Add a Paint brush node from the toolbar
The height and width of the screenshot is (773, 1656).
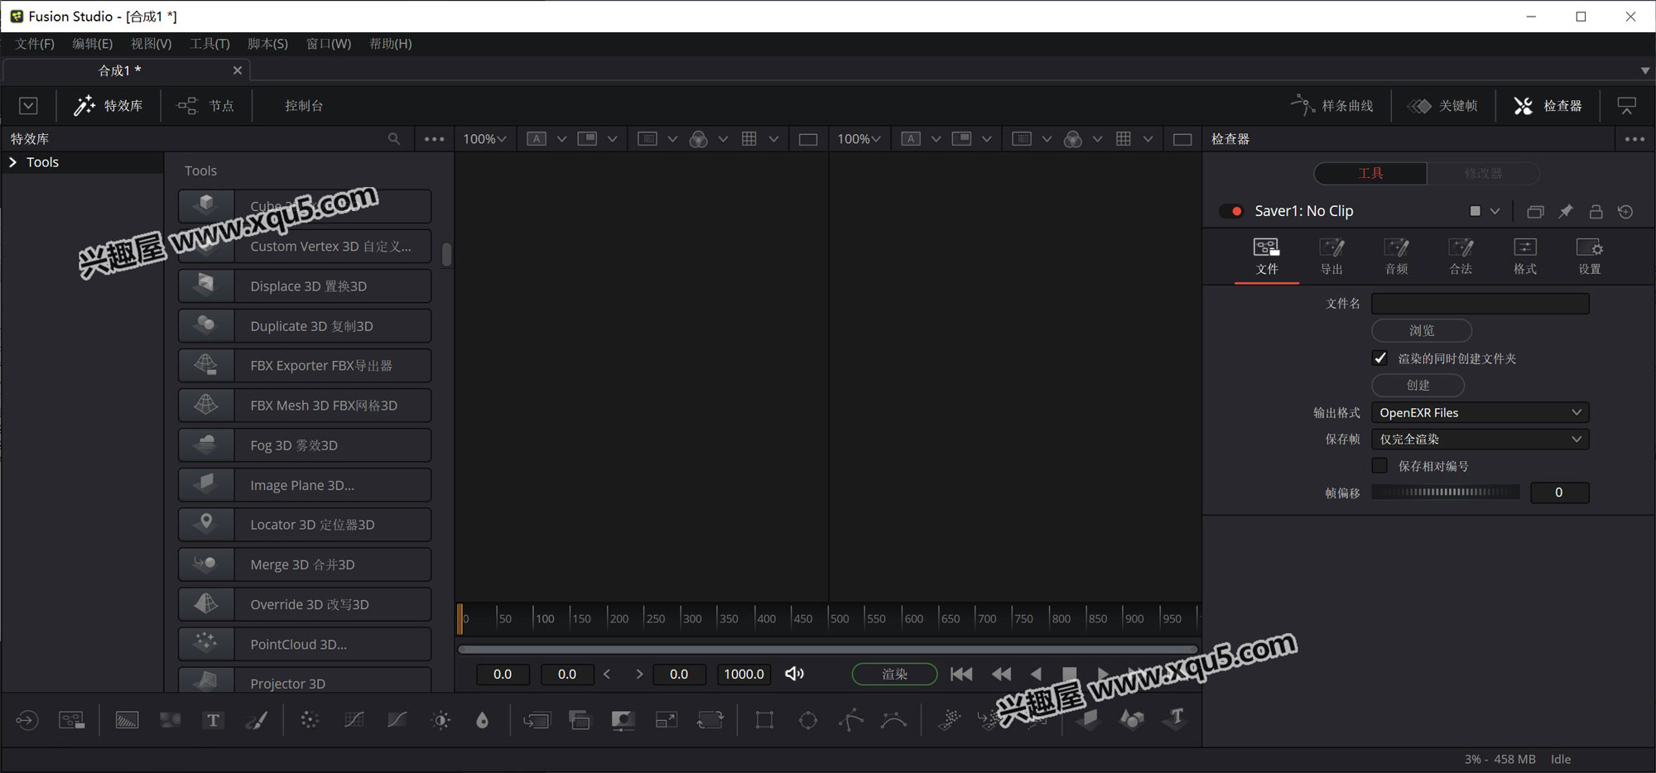tap(257, 720)
